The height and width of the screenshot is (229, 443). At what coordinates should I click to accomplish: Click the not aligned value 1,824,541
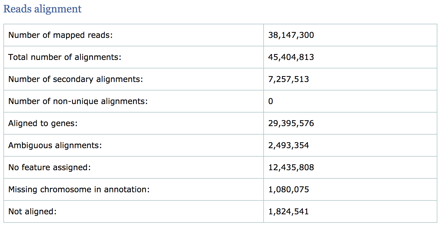(288, 211)
